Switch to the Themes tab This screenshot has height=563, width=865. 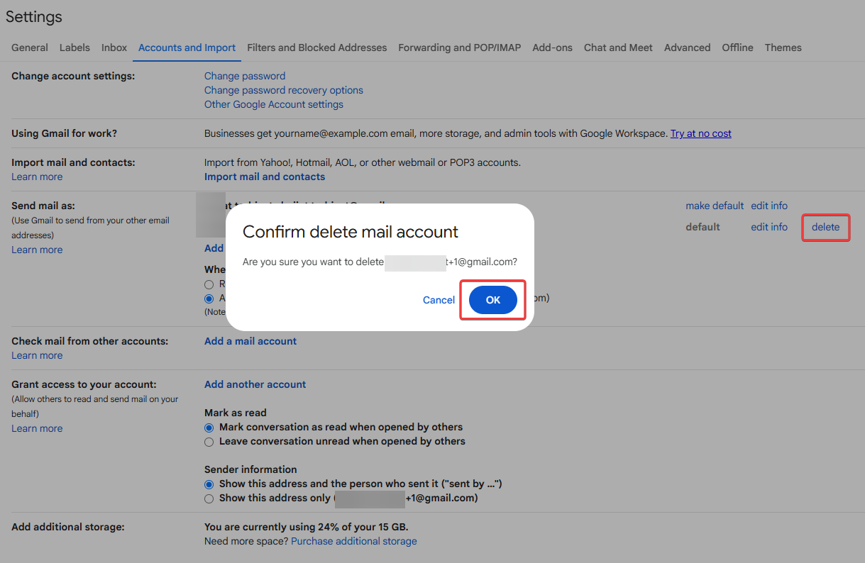point(783,48)
